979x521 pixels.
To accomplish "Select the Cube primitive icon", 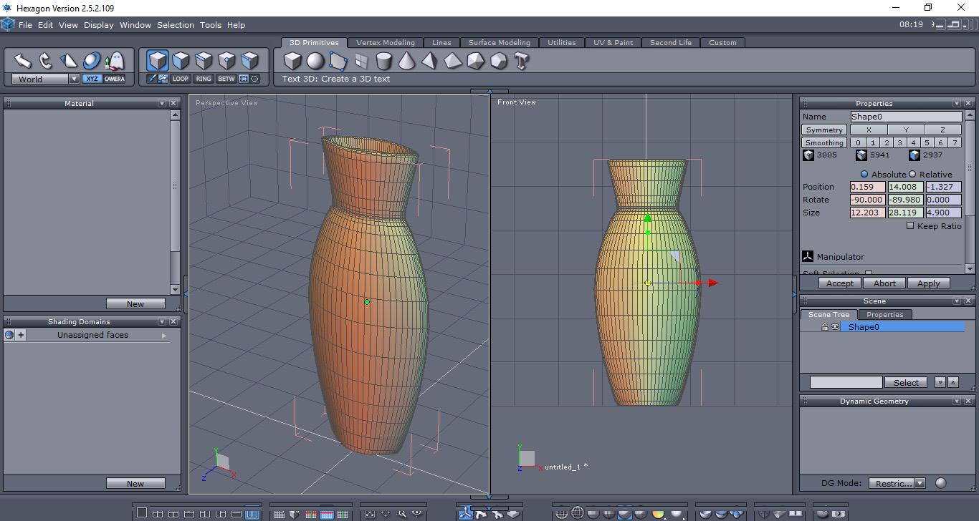I will [292, 62].
